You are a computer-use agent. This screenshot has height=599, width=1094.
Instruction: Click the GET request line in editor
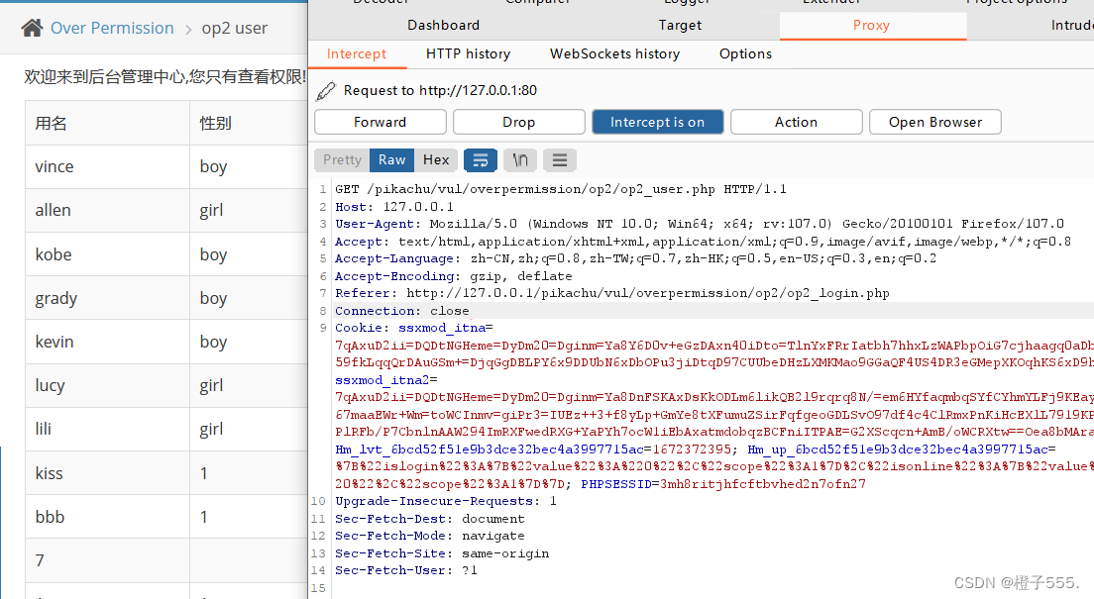point(560,189)
